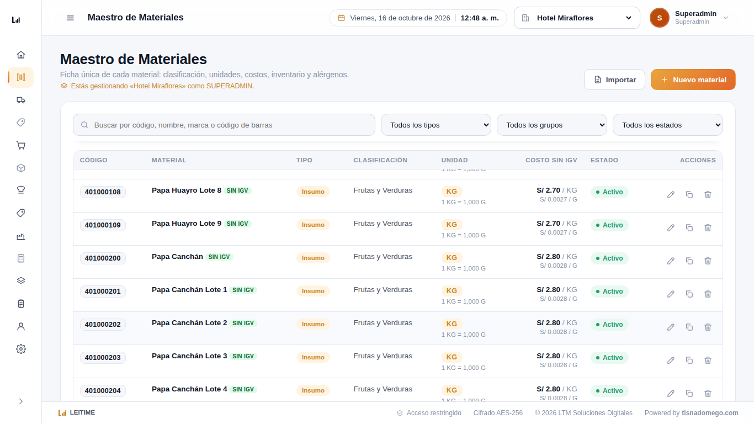Image resolution: width=754 pixels, height=424 pixels.
Task: Open the factory icon in sidebar
Action: pos(21,236)
